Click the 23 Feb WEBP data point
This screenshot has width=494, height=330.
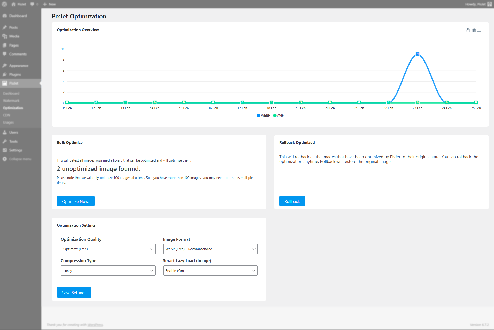click(x=417, y=54)
